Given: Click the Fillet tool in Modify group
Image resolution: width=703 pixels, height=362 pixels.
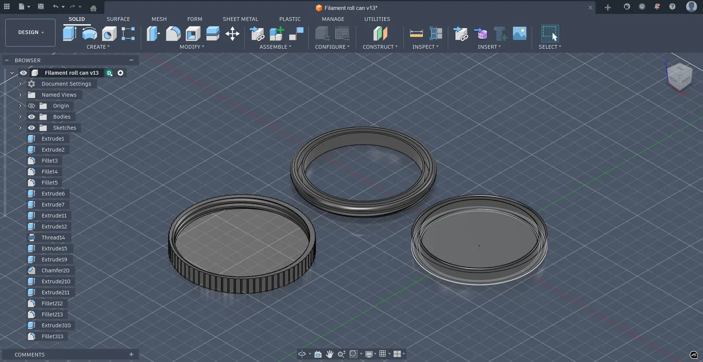Looking at the screenshot, I should click(x=173, y=33).
